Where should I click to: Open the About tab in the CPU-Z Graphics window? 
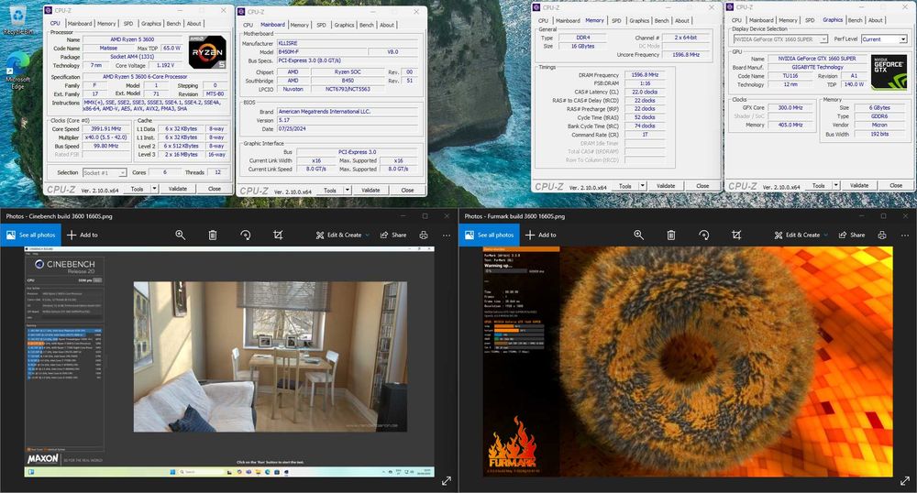(876, 20)
